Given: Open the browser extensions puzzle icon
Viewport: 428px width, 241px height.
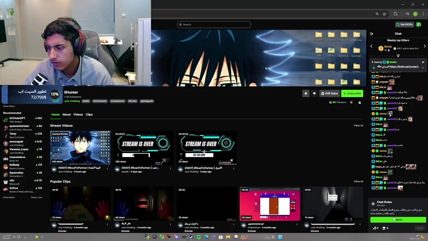Looking at the screenshot, I should pyautogui.click(x=396, y=14).
